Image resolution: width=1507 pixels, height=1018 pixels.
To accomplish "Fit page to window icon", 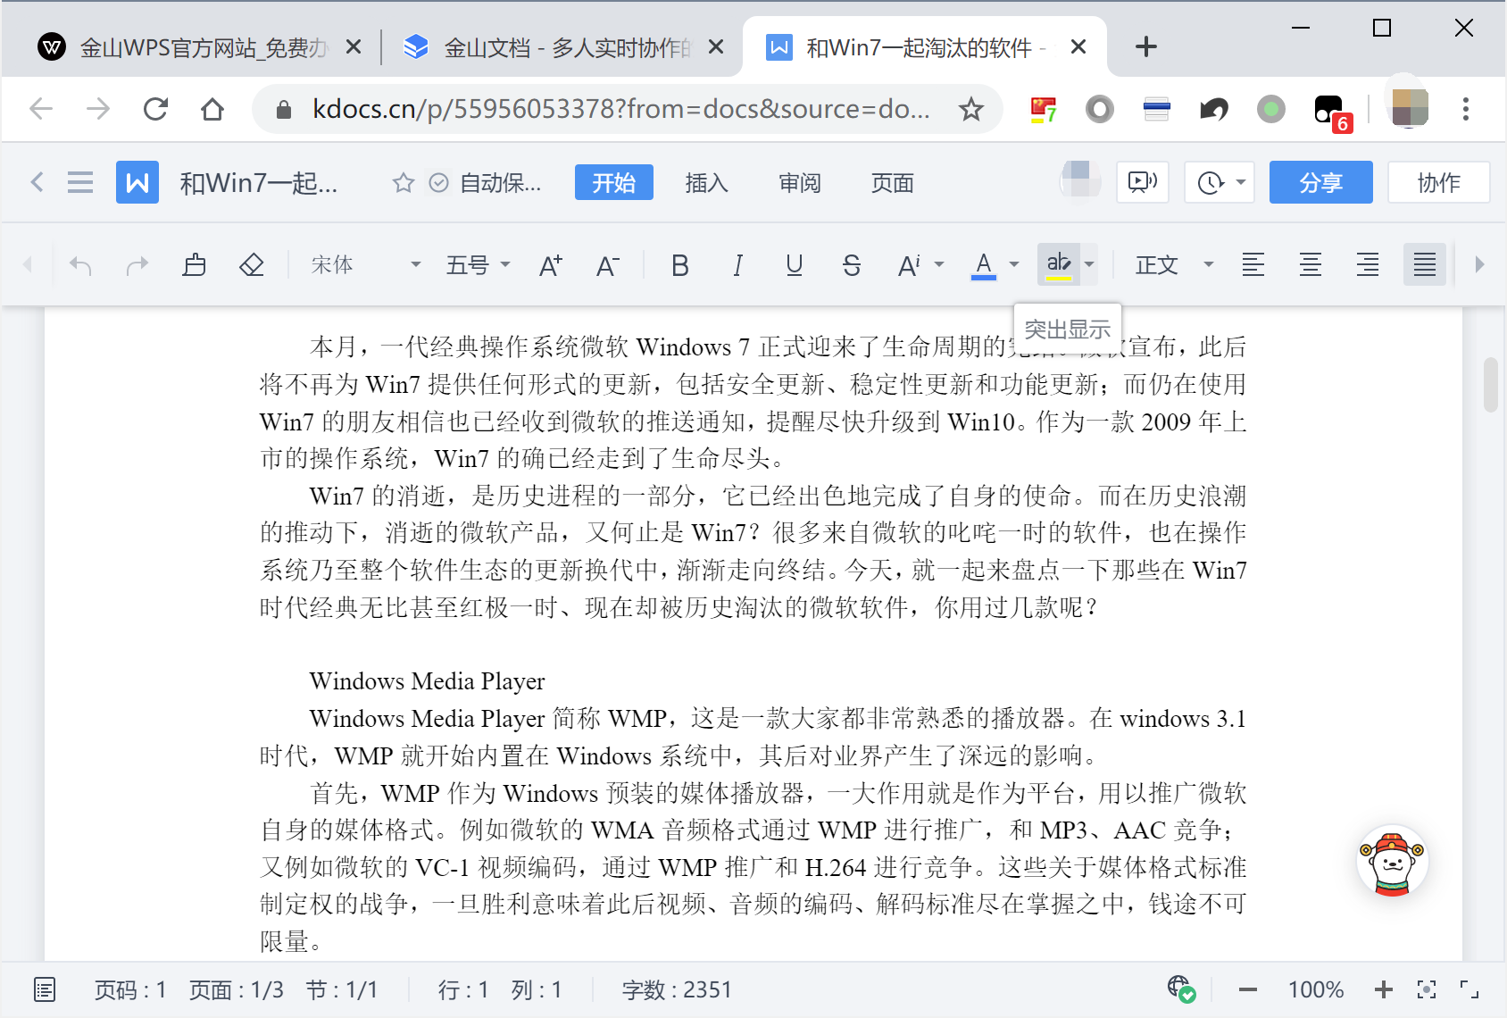I will coord(1427,989).
